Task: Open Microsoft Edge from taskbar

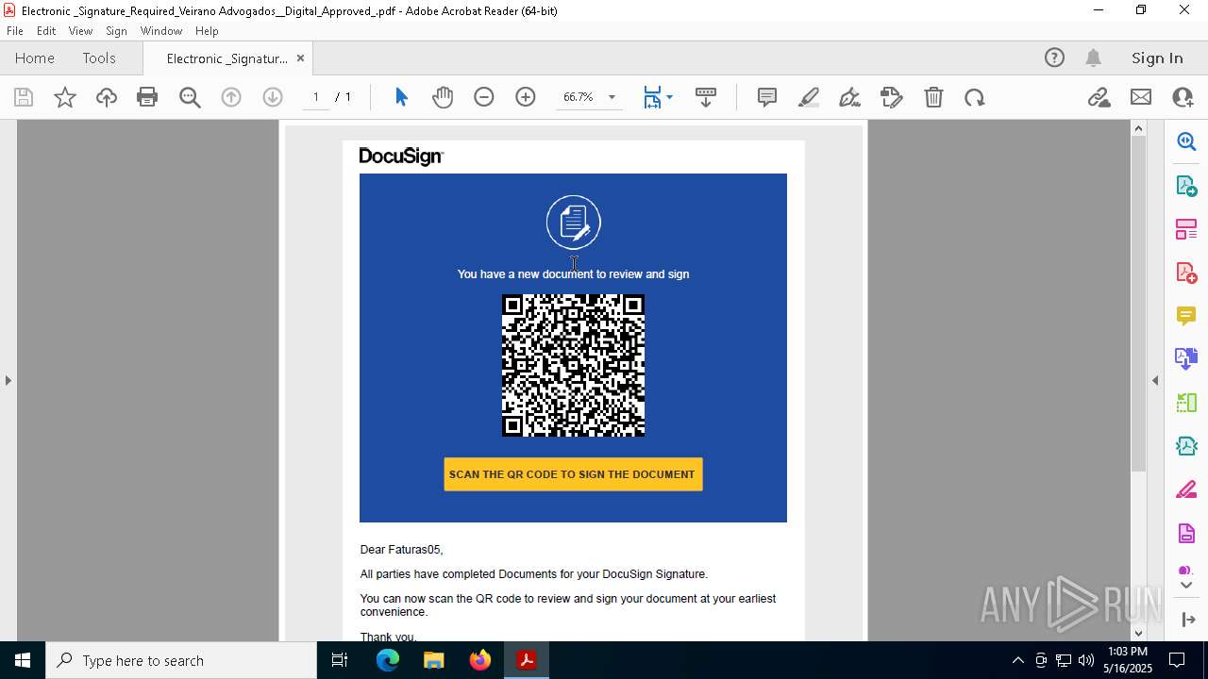Action: click(388, 660)
